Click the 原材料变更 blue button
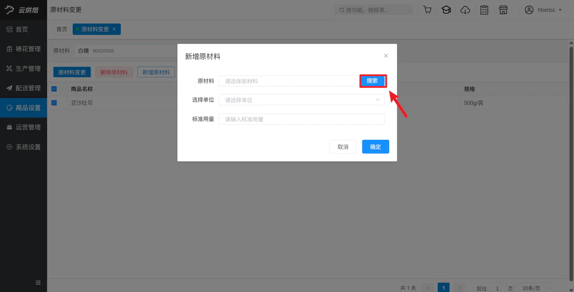Viewport: 574px width, 292px height. pos(72,72)
